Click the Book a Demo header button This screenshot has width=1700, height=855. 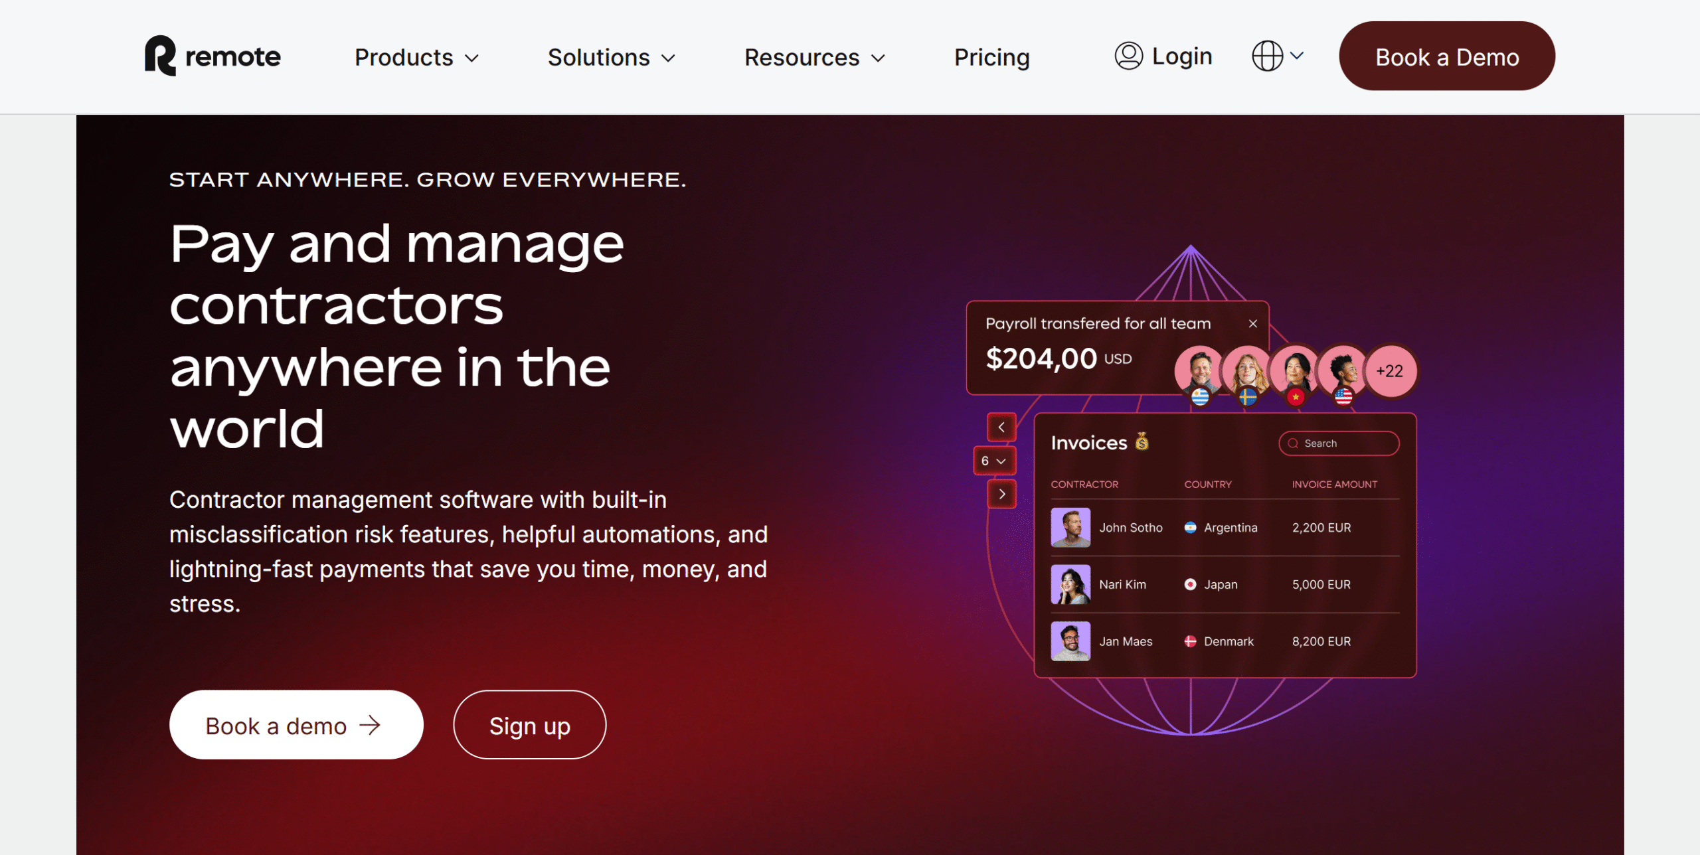click(x=1447, y=56)
